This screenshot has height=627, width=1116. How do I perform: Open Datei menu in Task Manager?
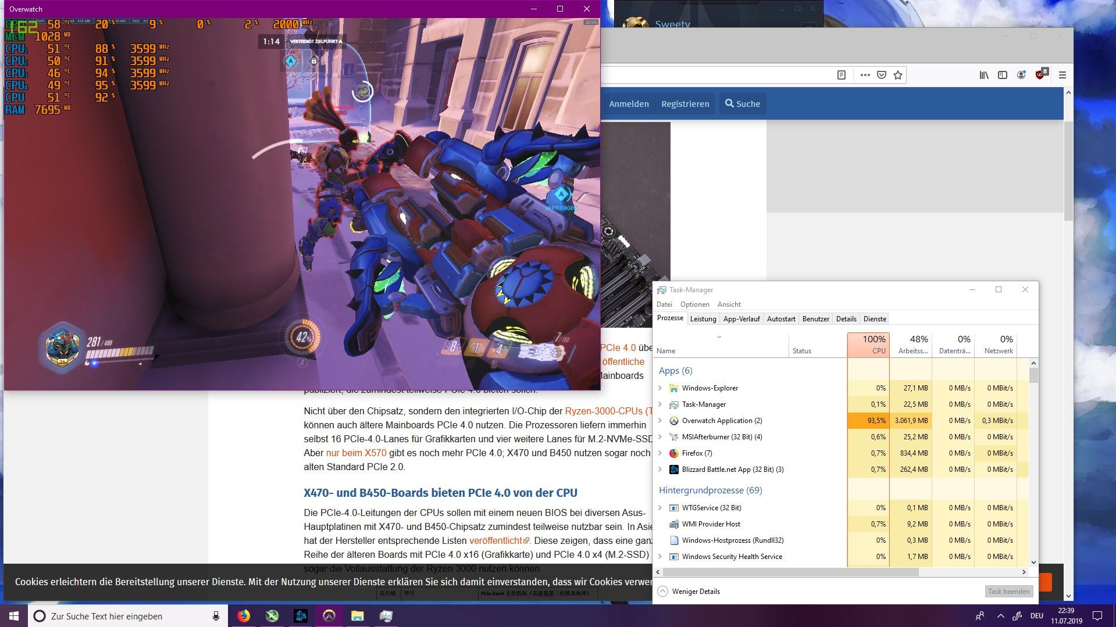(664, 304)
